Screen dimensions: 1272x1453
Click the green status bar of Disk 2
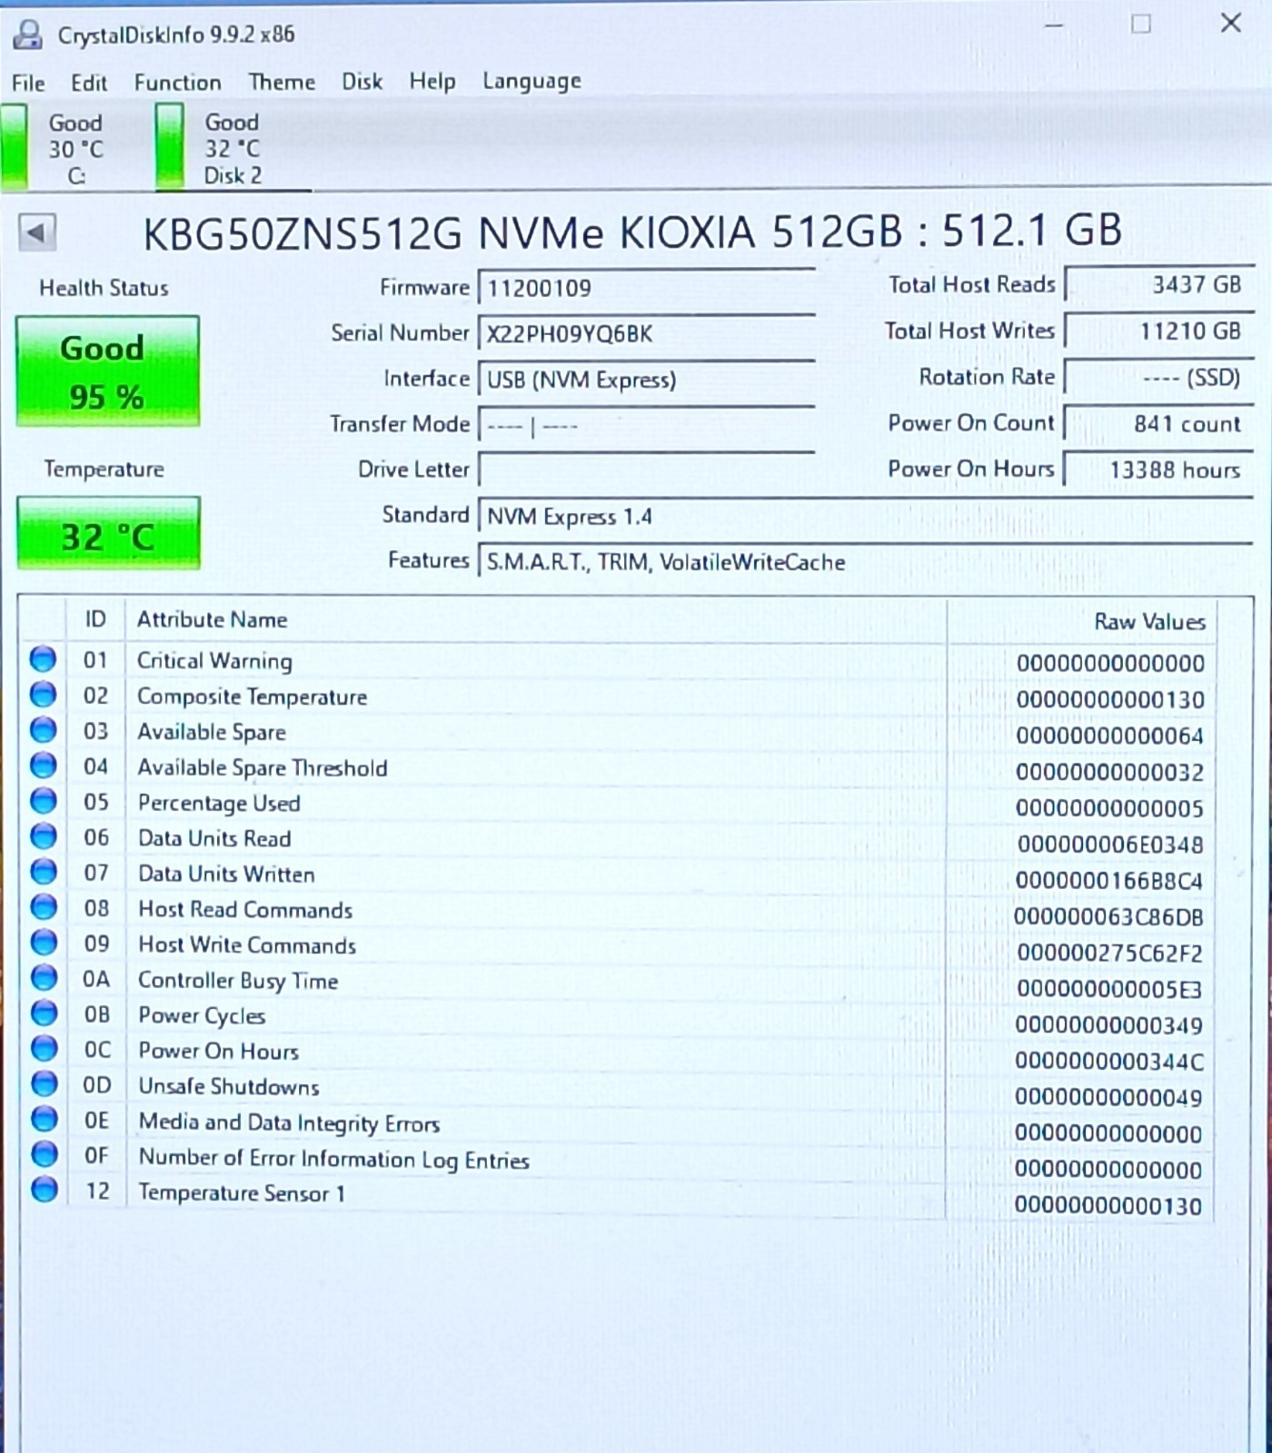170,147
